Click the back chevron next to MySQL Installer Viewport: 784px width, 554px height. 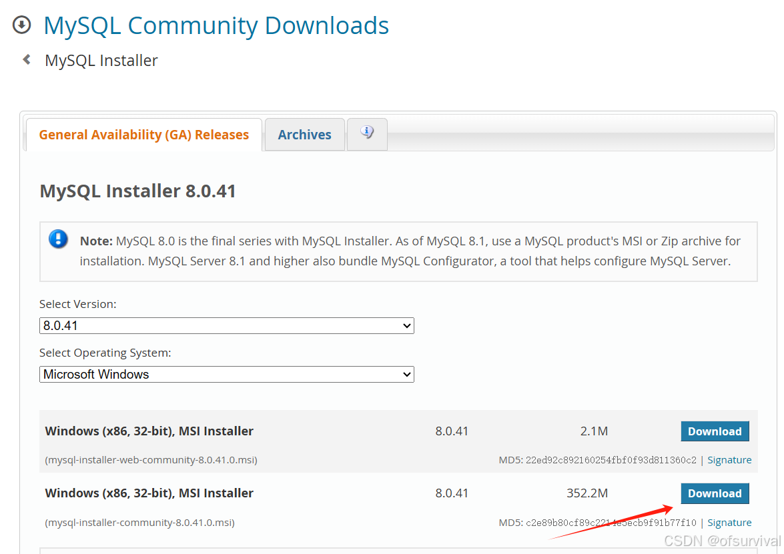click(x=27, y=60)
